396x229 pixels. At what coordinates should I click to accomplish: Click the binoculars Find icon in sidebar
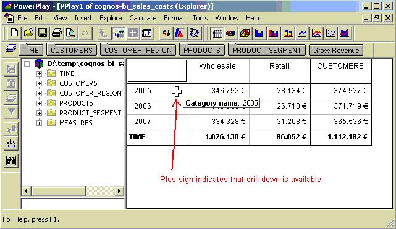(x=11, y=160)
